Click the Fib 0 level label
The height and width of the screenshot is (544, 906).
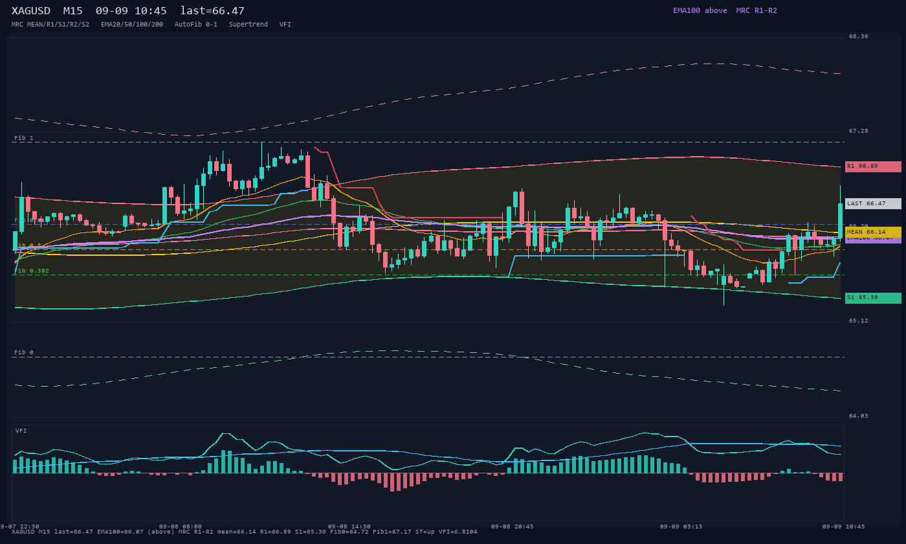pos(24,353)
